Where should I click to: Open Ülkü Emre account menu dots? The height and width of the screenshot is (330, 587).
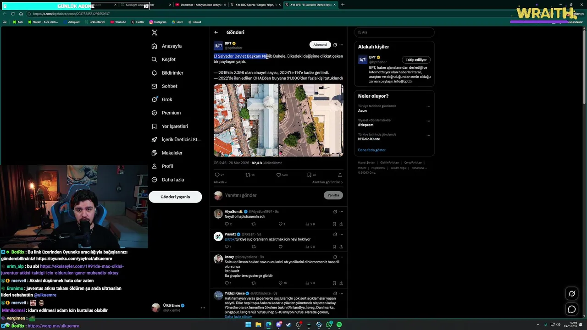coord(203,308)
